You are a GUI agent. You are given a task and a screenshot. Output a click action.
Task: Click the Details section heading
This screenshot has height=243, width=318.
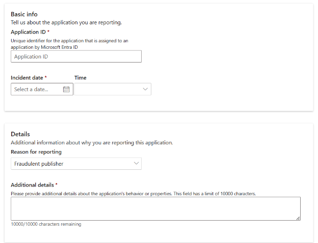20,134
